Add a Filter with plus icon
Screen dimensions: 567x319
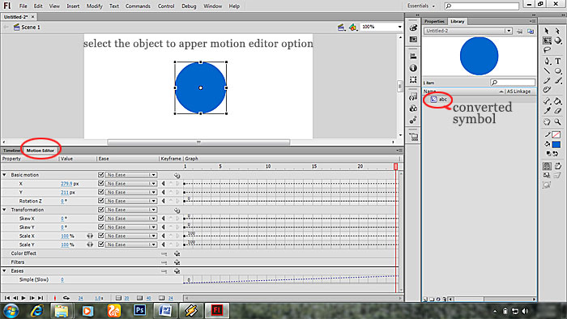click(x=177, y=262)
